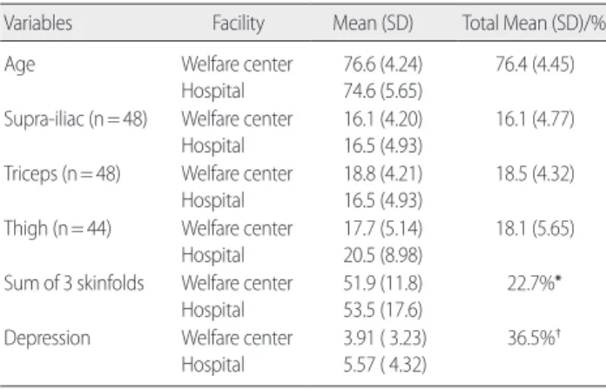The height and width of the screenshot is (390, 606).
Task: Click the Facility column header
Action: 239,24
